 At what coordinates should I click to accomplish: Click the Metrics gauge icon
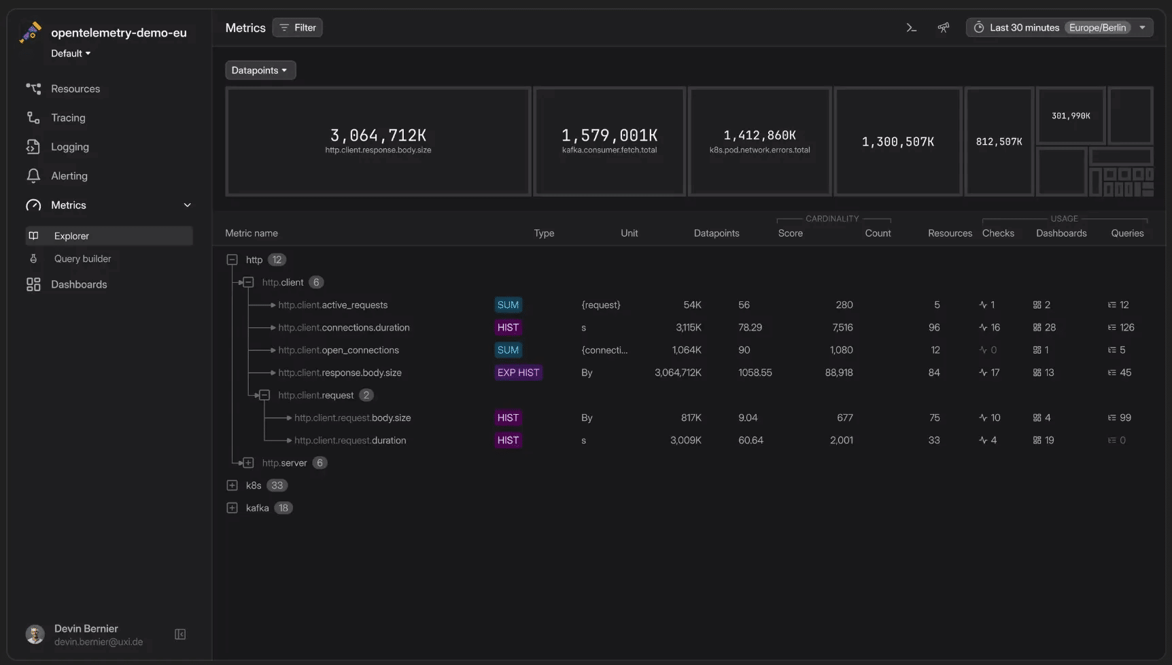[x=33, y=205]
